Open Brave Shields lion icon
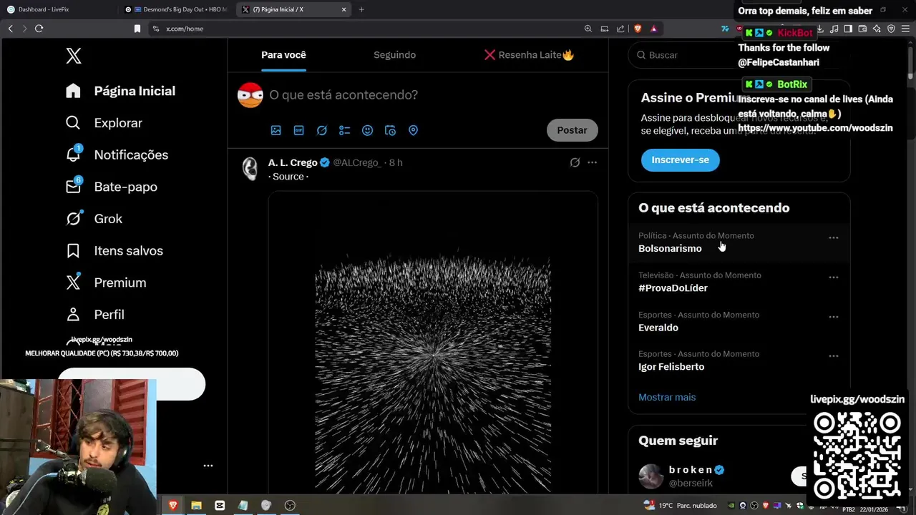 pyautogui.click(x=638, y=29)
